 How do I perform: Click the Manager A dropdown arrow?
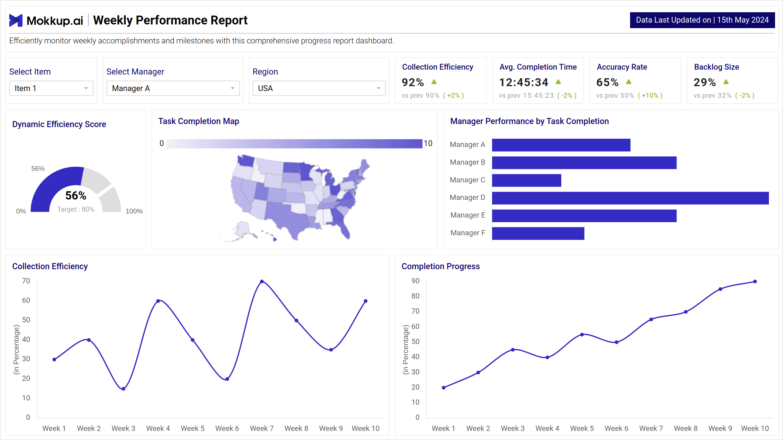tap(232, 88)
